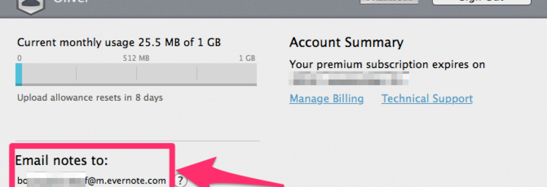The width and height of the screenshot is (547, 187).
Task: Click the blurred subscription expiration date
Action: pyautogui.click(x=349, y=79)
